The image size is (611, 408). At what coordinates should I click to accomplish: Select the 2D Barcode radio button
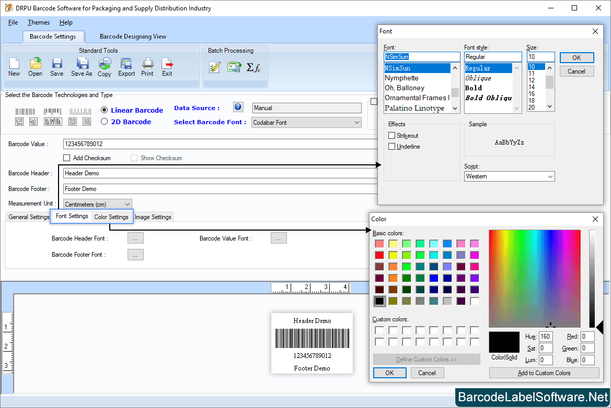105,122
